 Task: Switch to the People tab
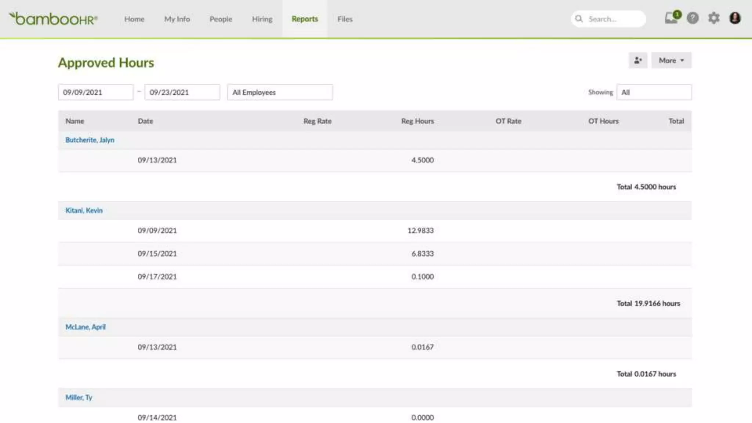tap(221, 19)
